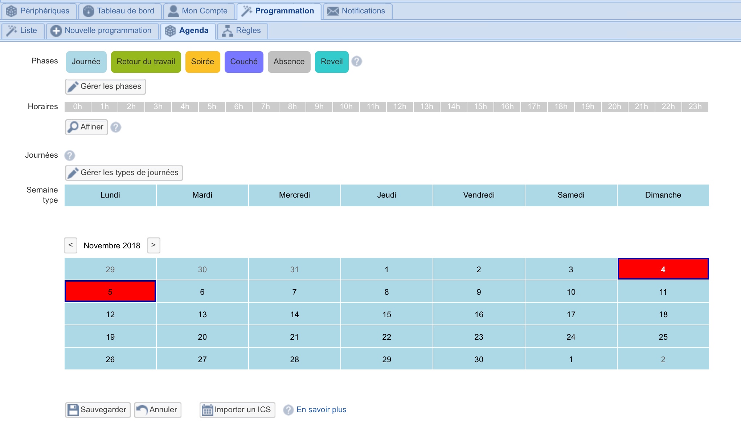Select the 7h time slot
This screenshot has width=741, height=426.
tap(266, 107)
